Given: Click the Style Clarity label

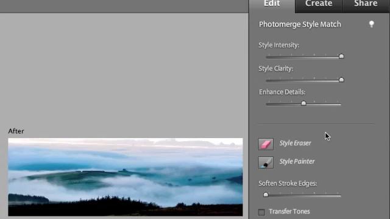Looking at the screenshot, I should [x=275, y=69].
